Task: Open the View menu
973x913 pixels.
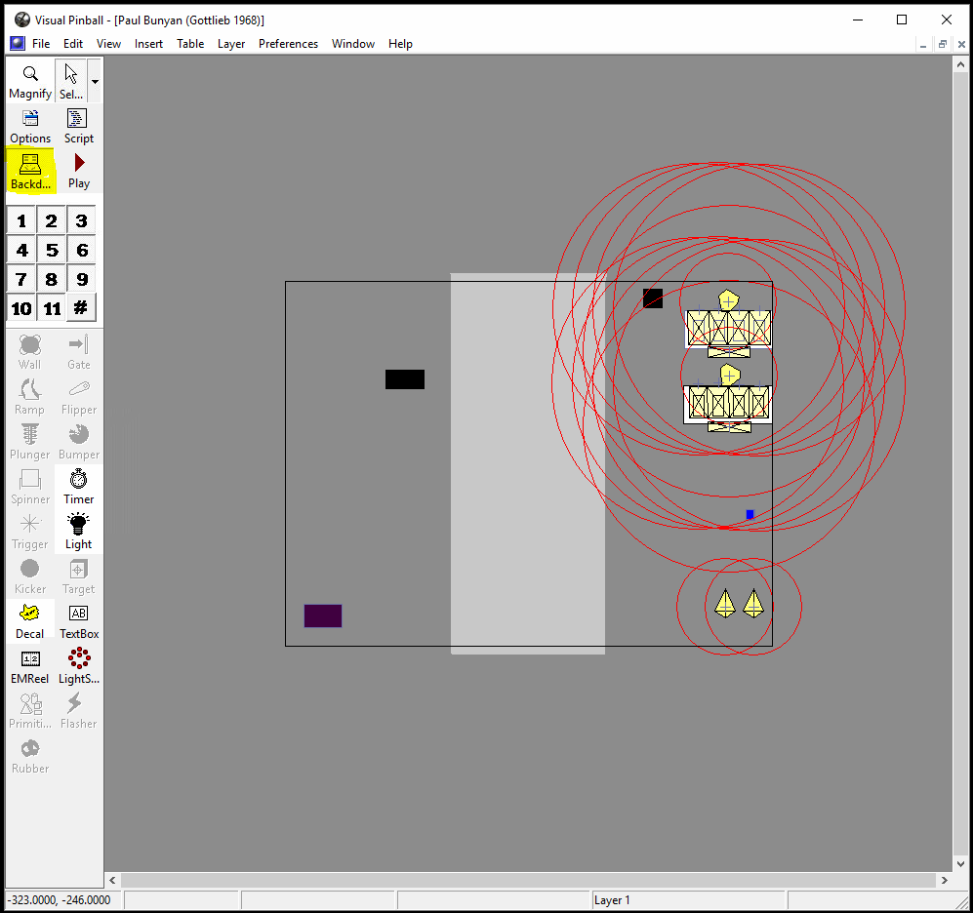Action: click(x=108, y=44)
